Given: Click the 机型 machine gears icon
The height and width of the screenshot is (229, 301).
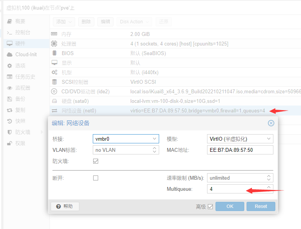Looking at the screenshot, I should click(54, 72).
